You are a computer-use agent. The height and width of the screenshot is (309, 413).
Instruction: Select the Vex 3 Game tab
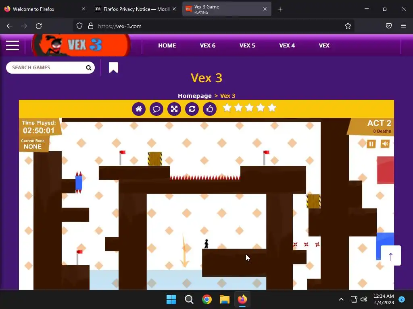[x=227, y=9]
